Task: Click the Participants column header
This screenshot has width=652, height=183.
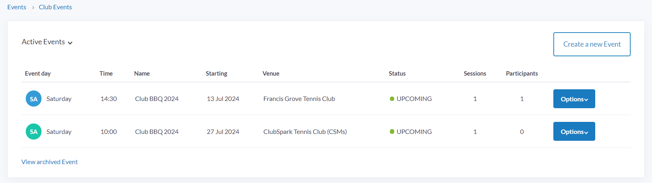Action: point(522,74)
